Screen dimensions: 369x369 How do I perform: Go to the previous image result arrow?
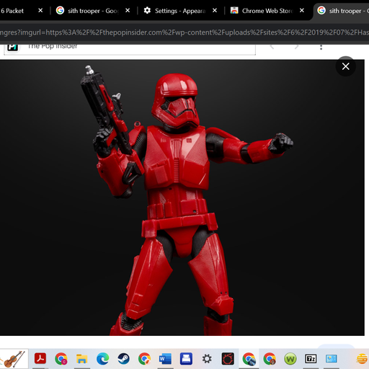click(272, 46)
